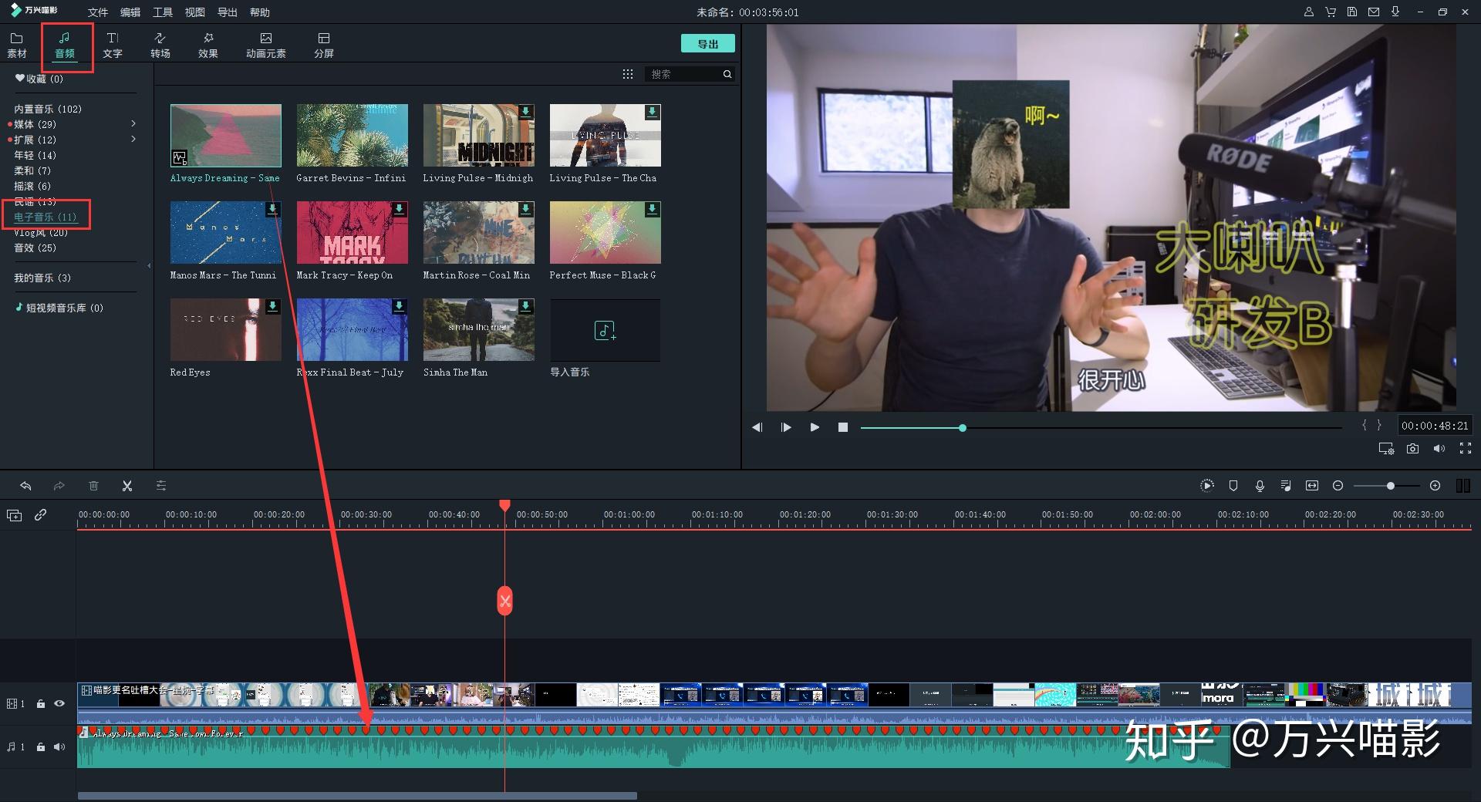Open the 导出 menu in the menu bar

pyautogui.click(x=228, y=12)
